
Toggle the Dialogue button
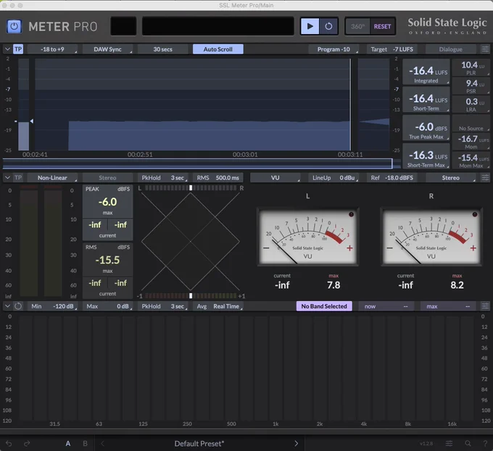click(x=450, y=49)
